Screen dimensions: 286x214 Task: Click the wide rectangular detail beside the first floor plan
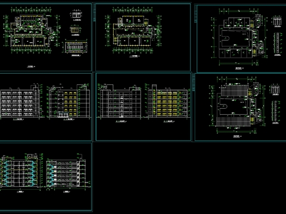[76, 48]
